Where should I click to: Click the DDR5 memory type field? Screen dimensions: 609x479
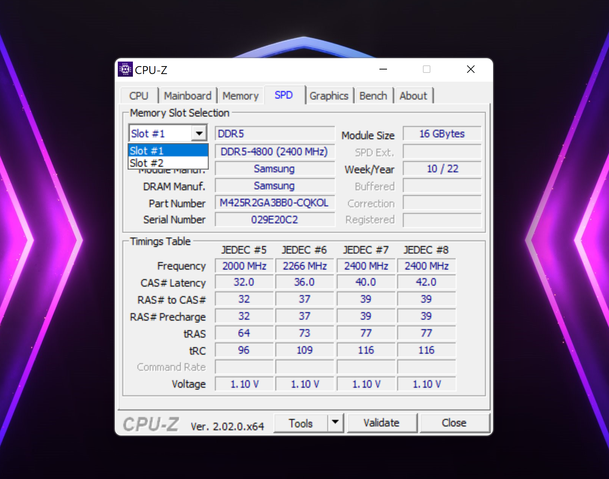click(275, 134)
